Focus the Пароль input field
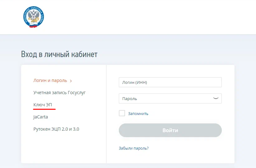 click(170, 98)
